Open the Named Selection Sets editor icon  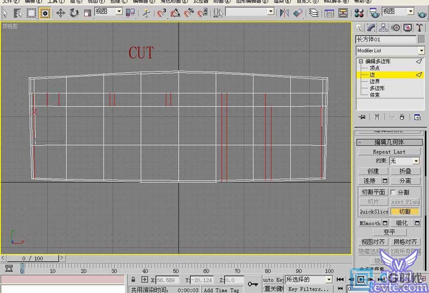click(x=218, y=13)
